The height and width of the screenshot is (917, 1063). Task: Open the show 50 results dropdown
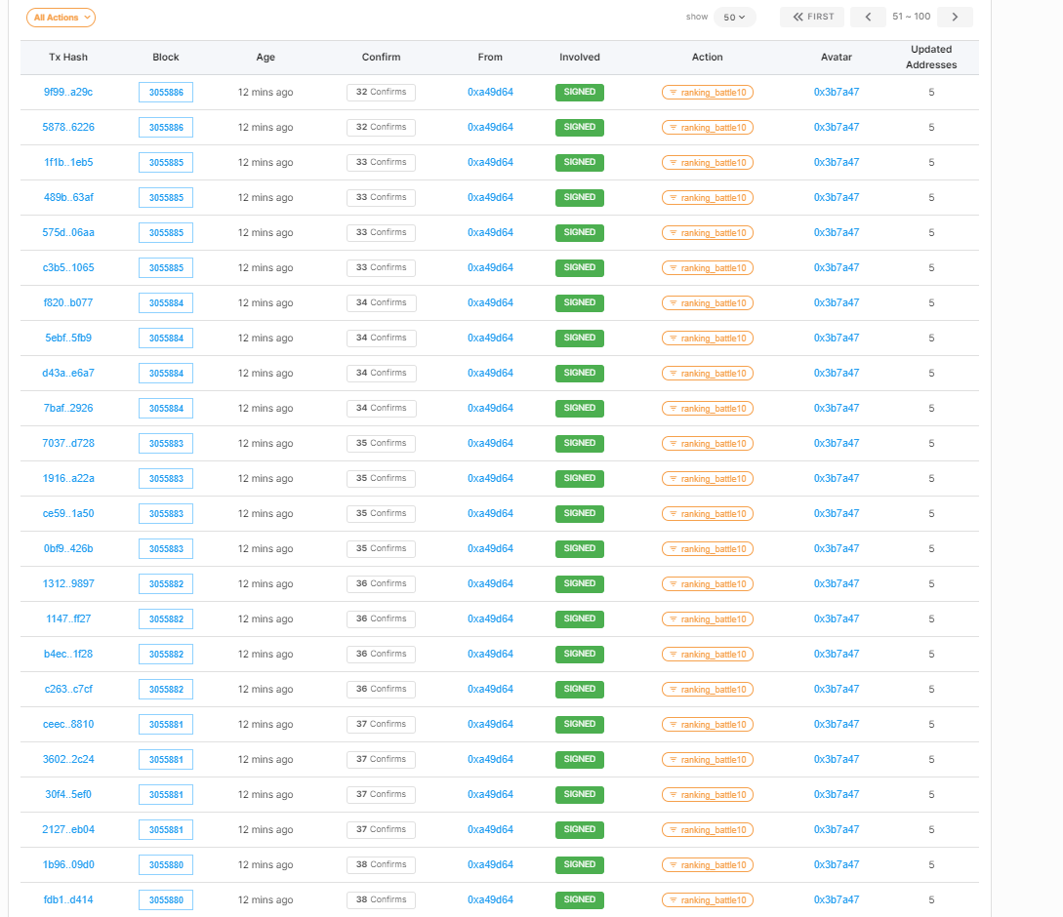734,17
